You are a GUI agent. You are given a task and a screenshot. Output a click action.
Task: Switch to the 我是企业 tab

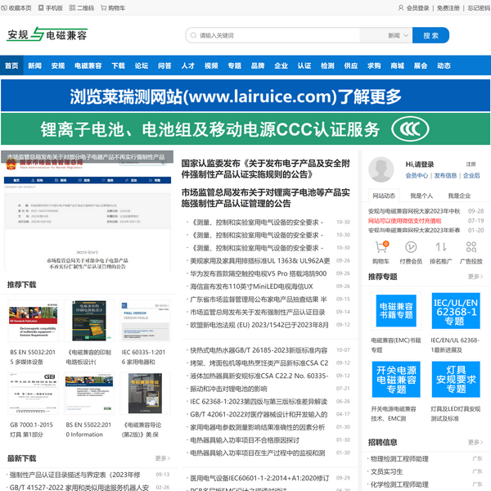point(459,196)
